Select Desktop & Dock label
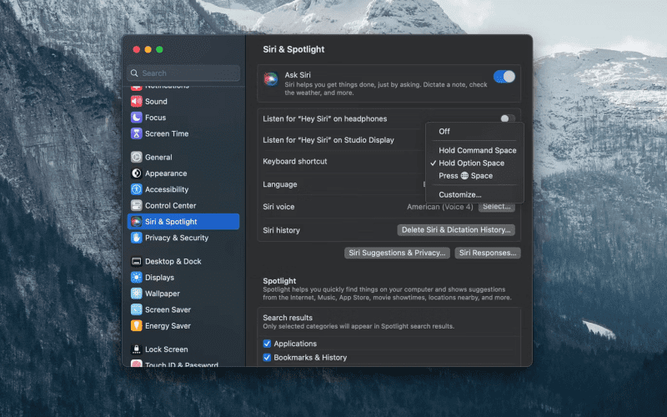This screenshot has height=417, width=667. (173, 261)
